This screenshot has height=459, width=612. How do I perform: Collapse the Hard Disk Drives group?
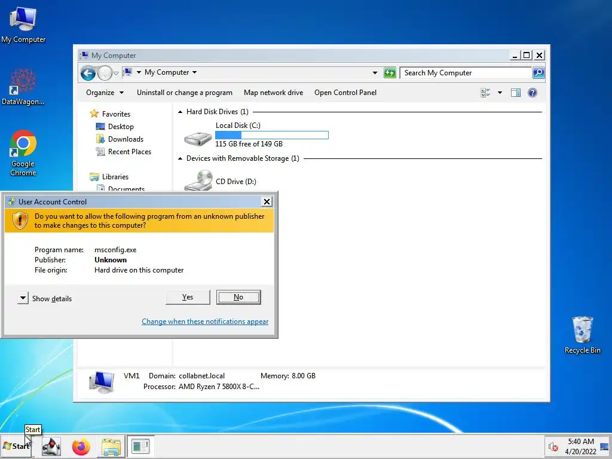pos(180,112)
